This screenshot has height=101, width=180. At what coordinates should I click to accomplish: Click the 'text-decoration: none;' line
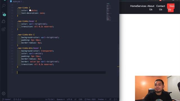click(33, 13)
